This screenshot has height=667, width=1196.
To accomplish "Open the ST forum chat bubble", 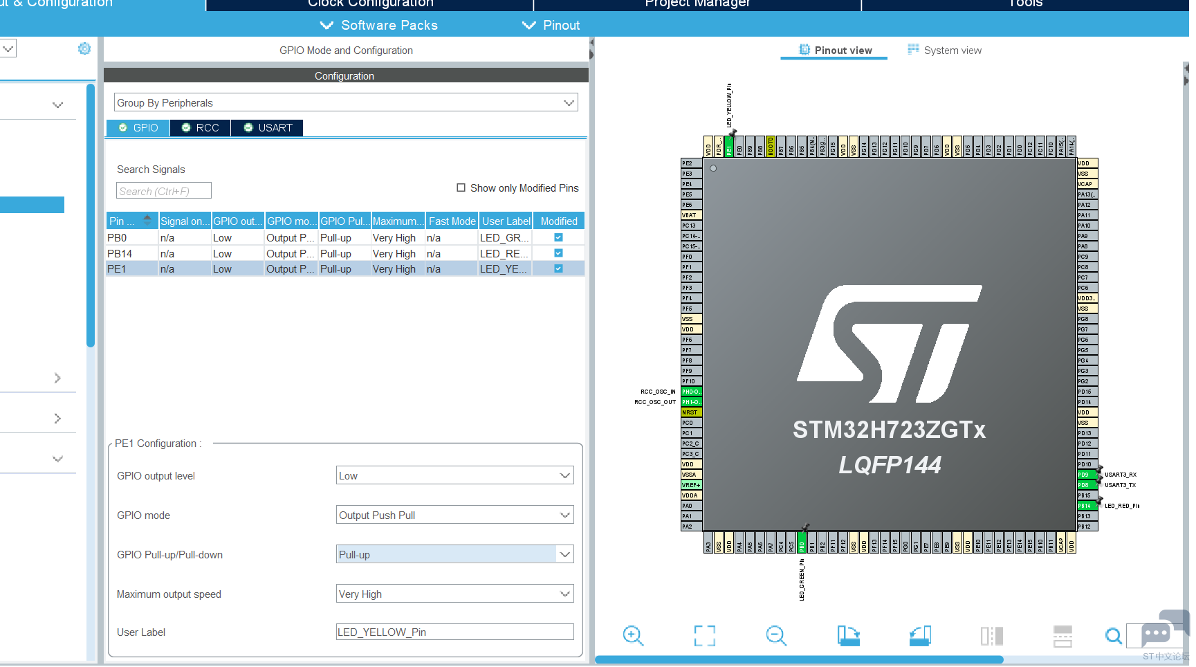I will [1156, 633].
